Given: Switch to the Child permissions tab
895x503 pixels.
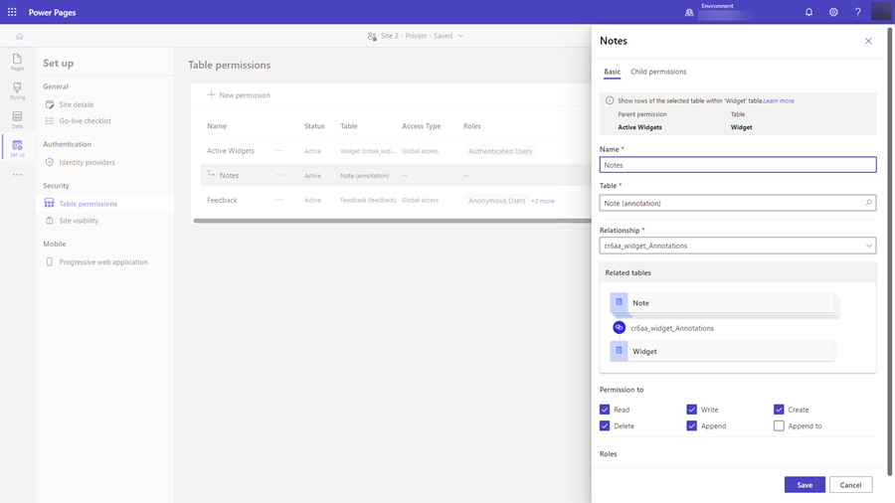Looking at the screenshot, I should coord(658,72).
